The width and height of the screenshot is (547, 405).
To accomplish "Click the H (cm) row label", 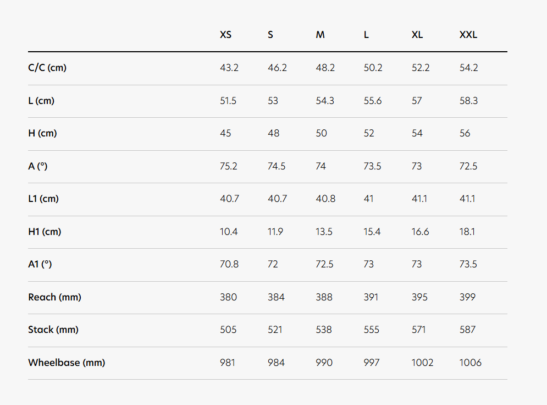I will point(42,133).
